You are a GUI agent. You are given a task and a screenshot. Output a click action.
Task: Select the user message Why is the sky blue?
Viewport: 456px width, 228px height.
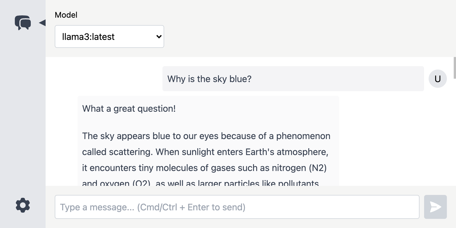(x=293, y=79)
